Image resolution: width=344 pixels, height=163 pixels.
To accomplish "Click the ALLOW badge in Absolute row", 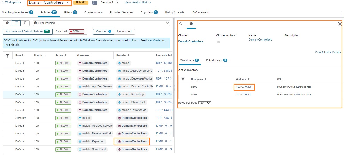I will tap(63, 118).
